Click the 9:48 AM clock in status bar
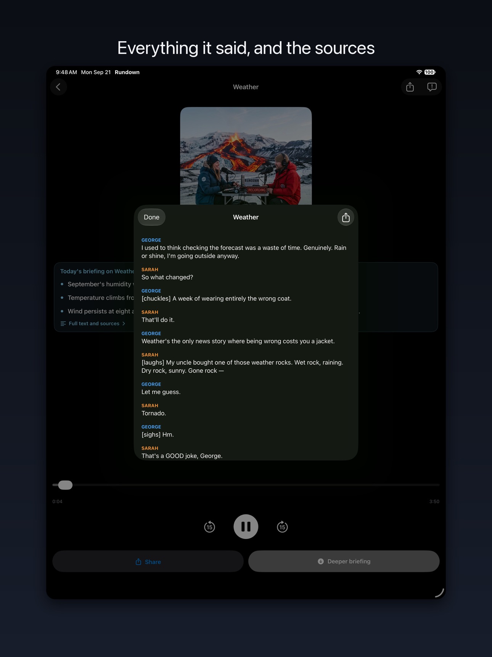This screenshot has height=657, width=492. point(66,72)
